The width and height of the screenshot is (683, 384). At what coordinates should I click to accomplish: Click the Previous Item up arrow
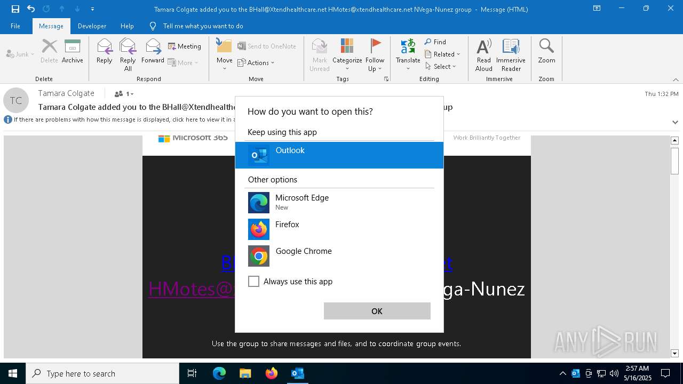tap(62, 9)
